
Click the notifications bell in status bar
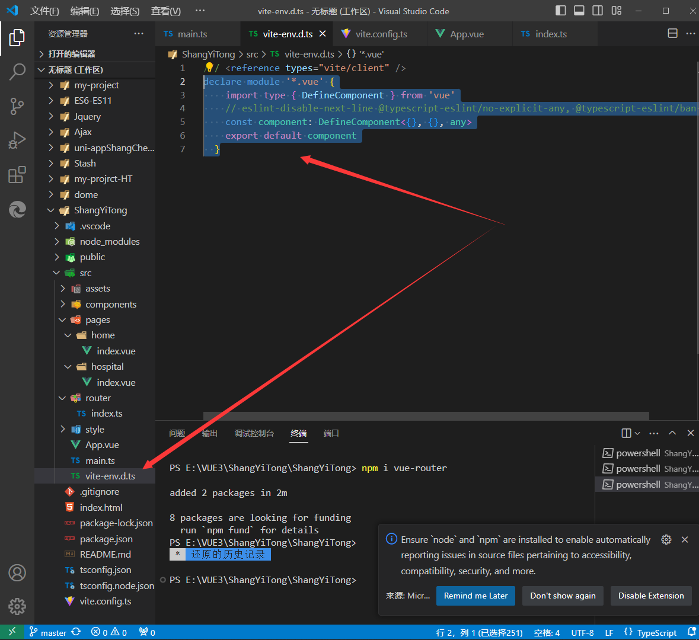click(691, 632)
